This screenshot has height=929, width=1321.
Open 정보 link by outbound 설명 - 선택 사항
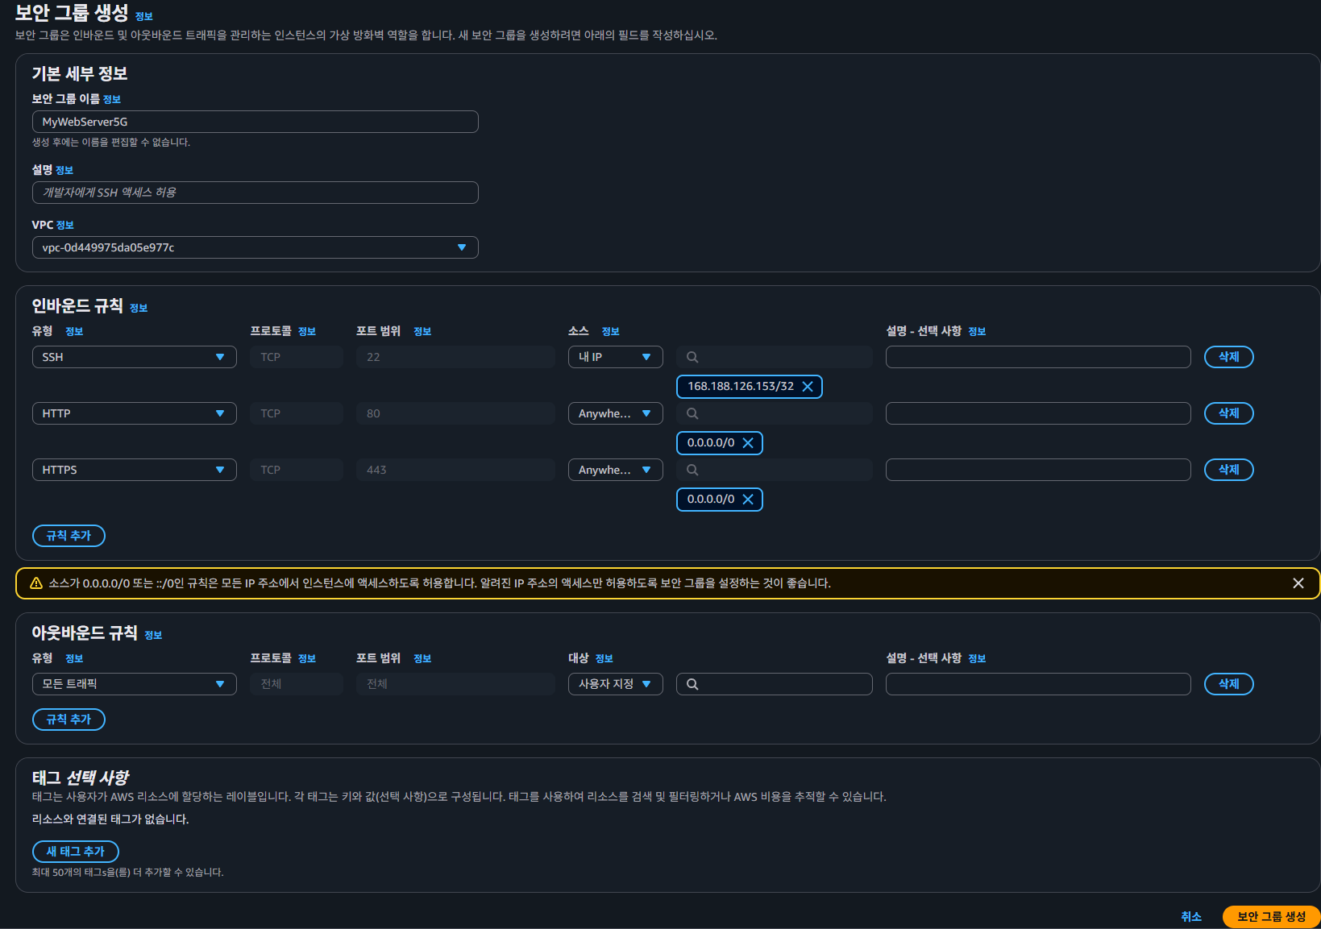977,659
